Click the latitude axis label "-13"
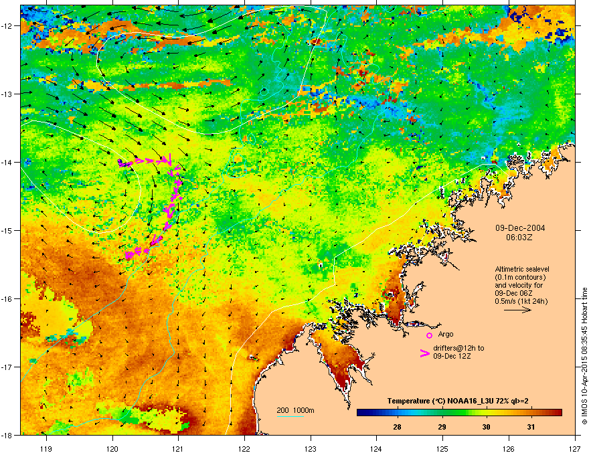 coord(6,94)
